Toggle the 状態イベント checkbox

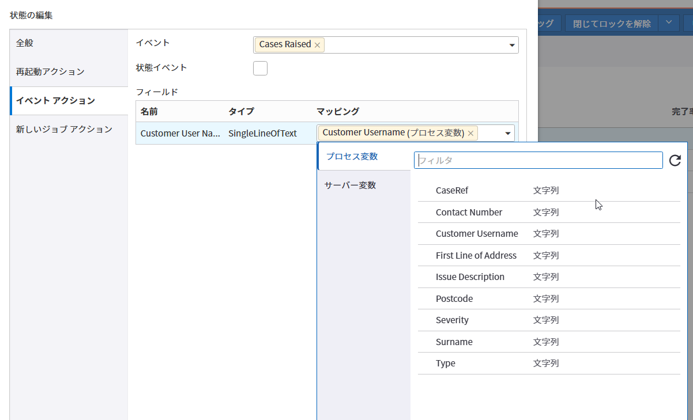click(x=260, y=68)
